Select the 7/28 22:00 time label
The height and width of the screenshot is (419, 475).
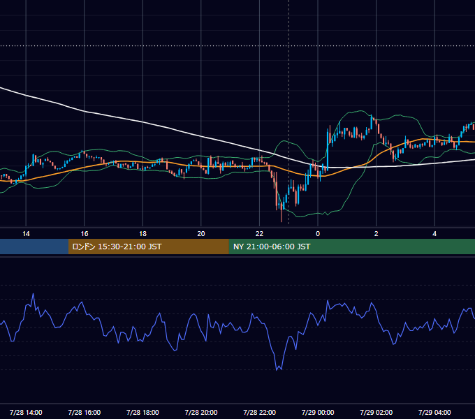(x=260, y=412)
